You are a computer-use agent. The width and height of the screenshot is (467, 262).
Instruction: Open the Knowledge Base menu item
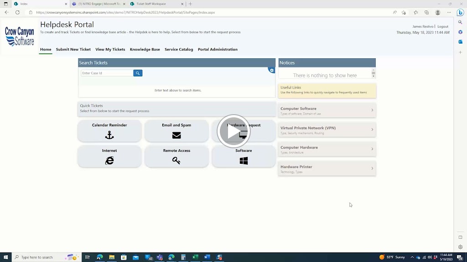[x=145, y=49]
